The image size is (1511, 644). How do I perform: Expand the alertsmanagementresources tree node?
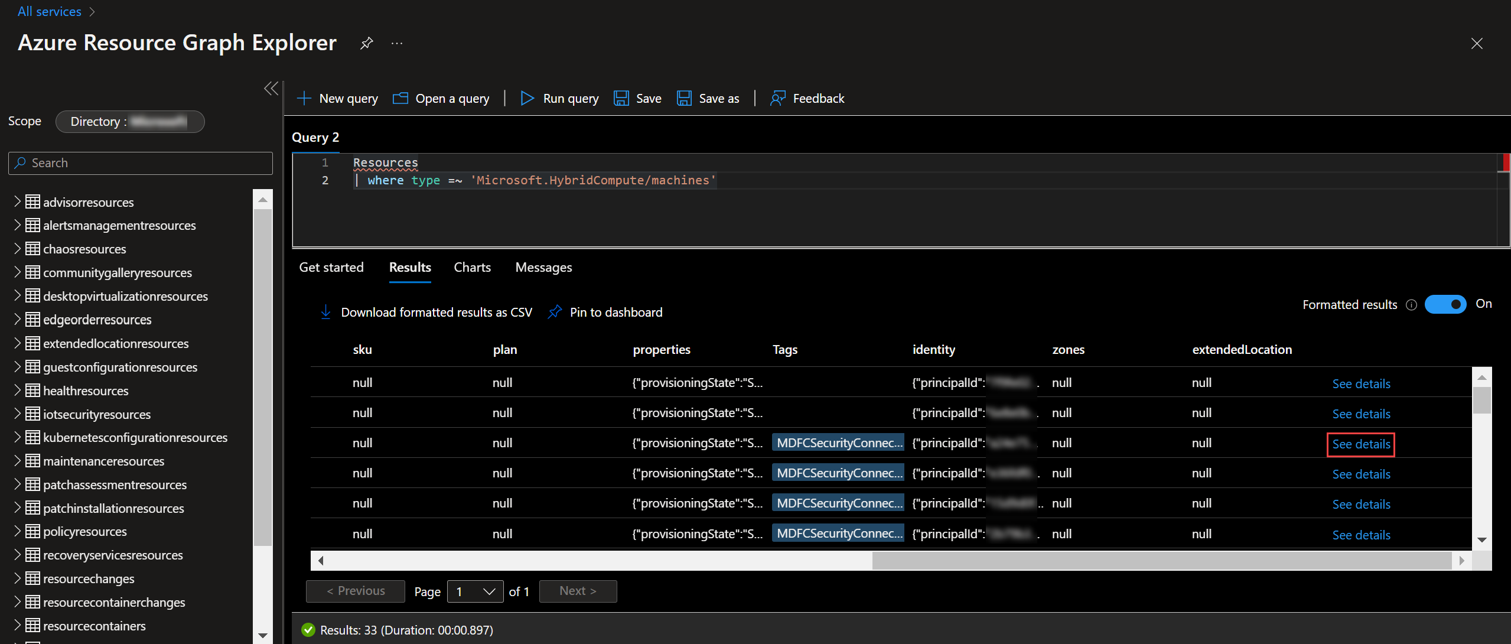(x=17, y=225)
